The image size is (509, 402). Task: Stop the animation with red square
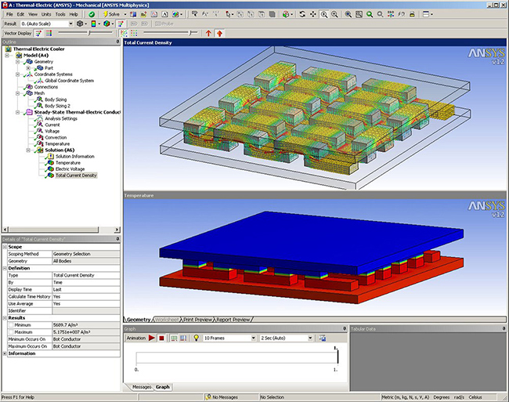coord(161,338)
